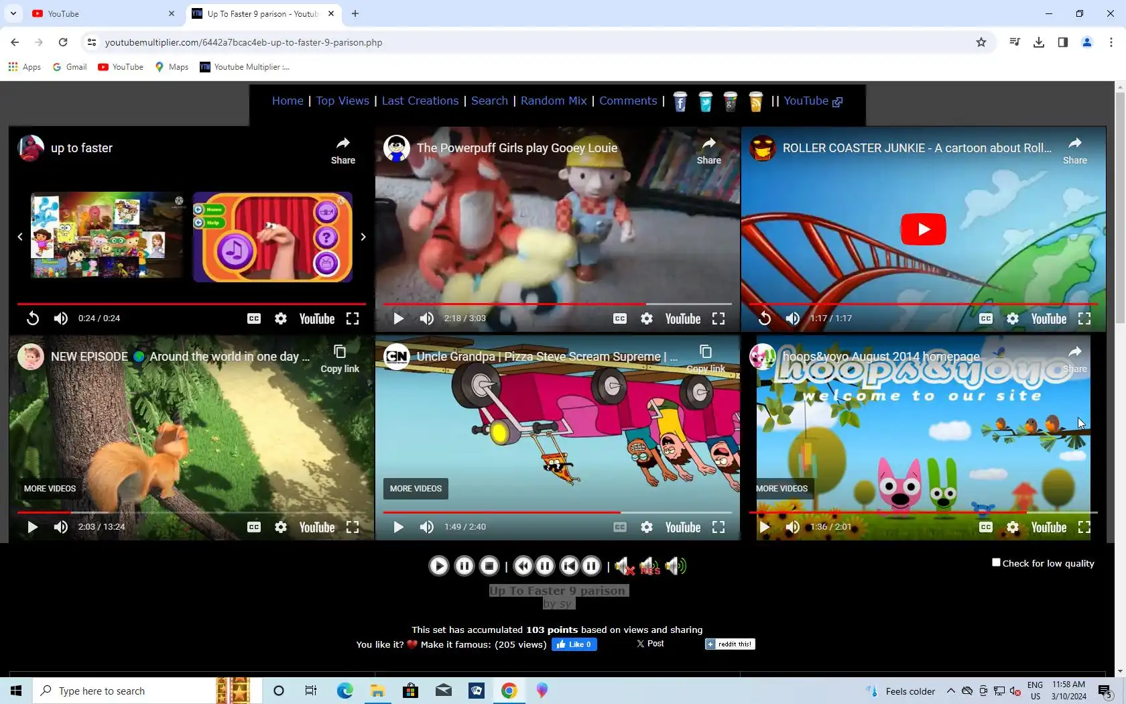Open the Top Views nav link
Screen dimensions: 1126x704
point(342,101)
